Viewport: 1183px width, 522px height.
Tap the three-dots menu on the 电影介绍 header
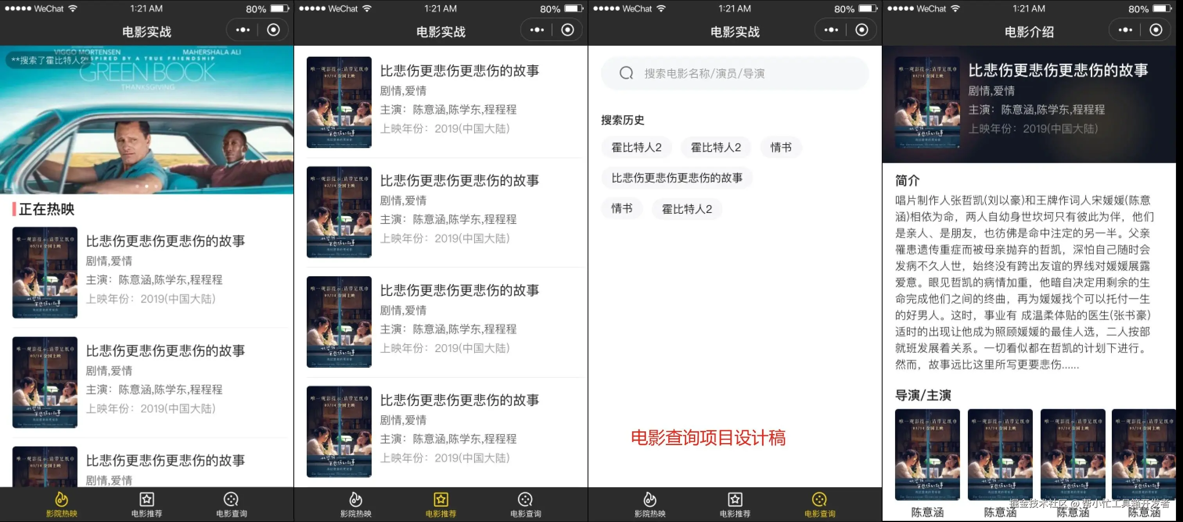click(x=1125, y=30)
